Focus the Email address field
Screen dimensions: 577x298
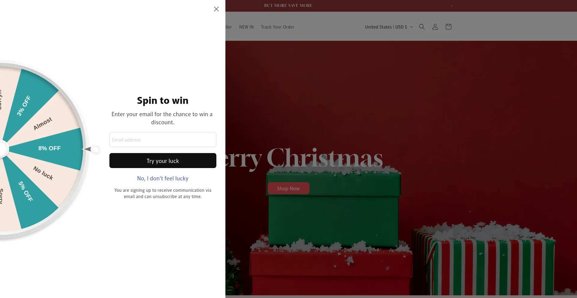[163, 140]
